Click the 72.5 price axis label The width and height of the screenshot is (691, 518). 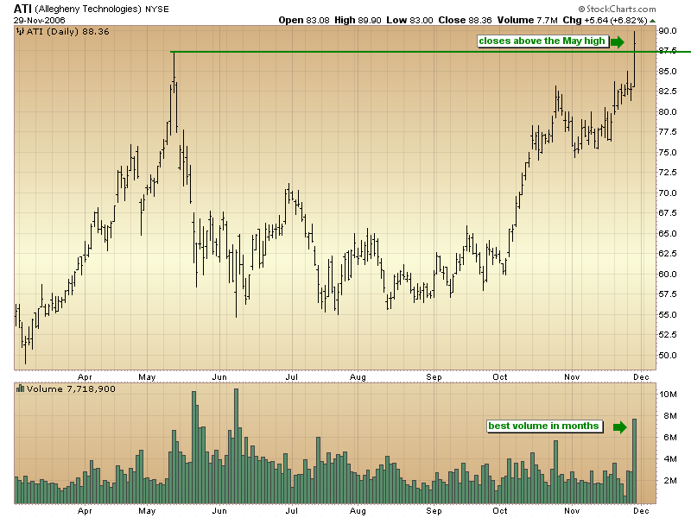pyautogui.click(x=668, y=172)
